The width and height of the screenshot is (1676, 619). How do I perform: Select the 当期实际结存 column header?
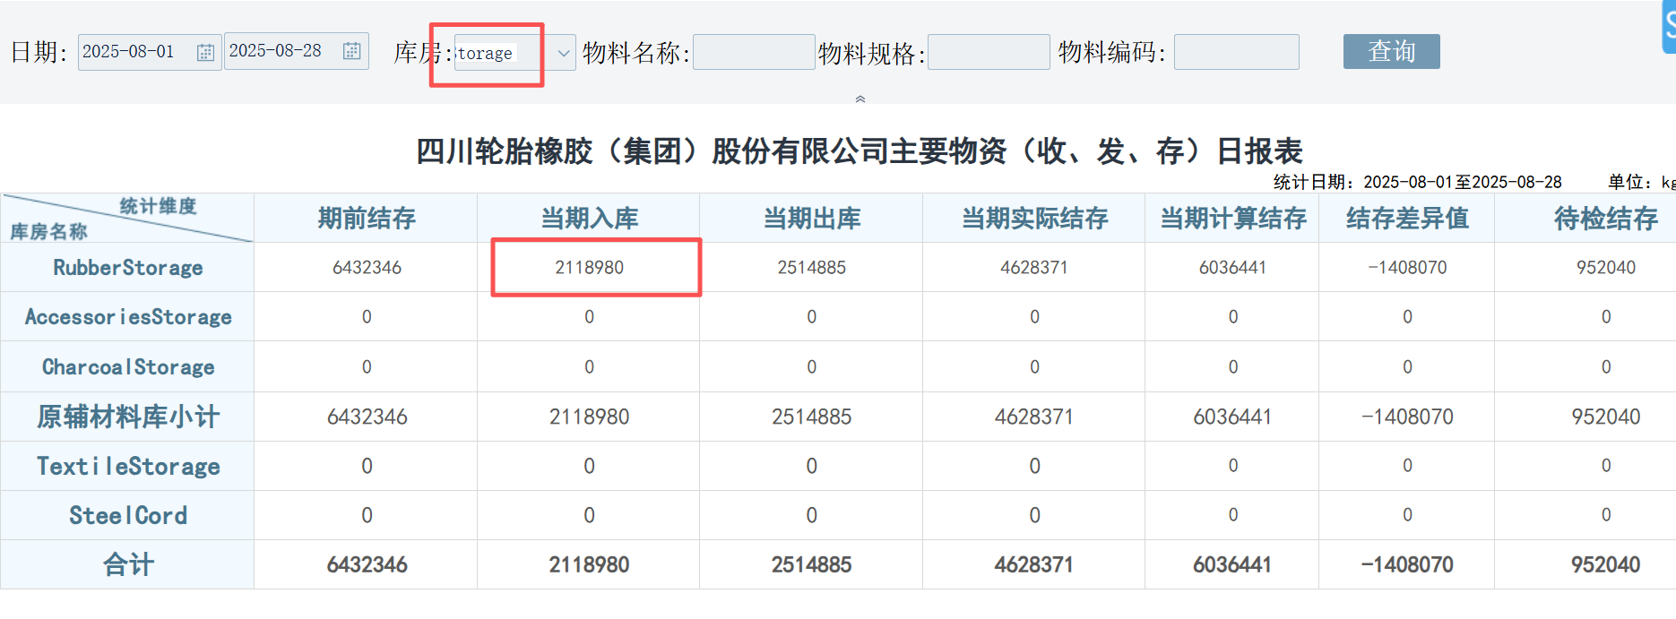point(1034,219)
